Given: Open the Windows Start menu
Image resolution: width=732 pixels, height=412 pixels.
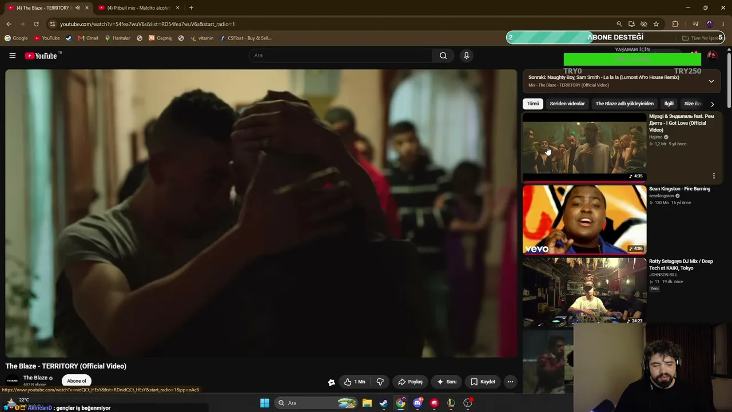Looking at the screenshot, I should (x=264, y=403).
